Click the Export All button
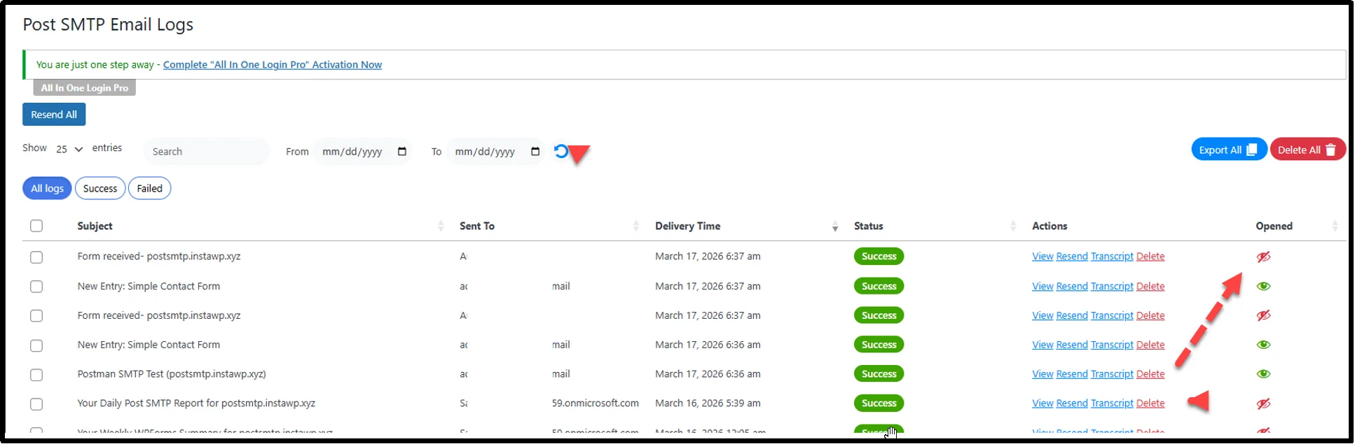 point(1229,150)
